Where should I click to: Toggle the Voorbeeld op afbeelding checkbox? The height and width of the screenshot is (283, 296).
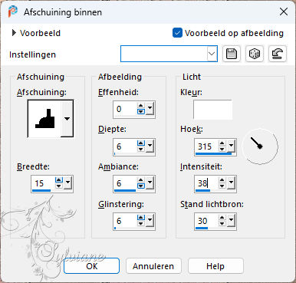[177, 33]
